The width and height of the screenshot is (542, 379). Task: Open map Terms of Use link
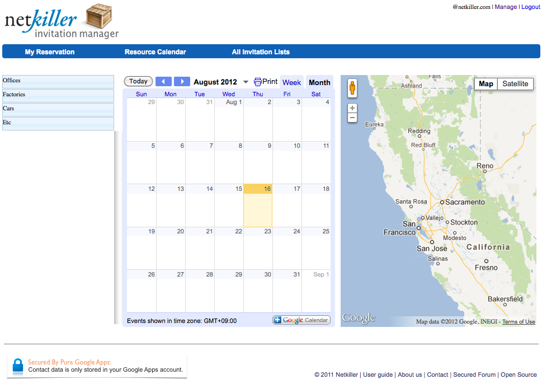point(519,321)
